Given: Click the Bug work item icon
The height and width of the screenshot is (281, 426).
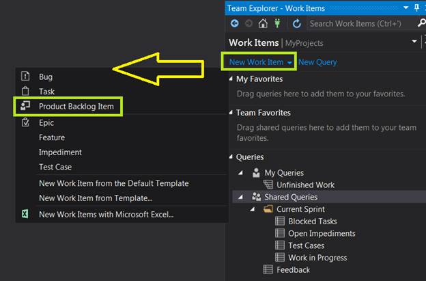Looking at the screenshot, I should (x=25, y=77).
